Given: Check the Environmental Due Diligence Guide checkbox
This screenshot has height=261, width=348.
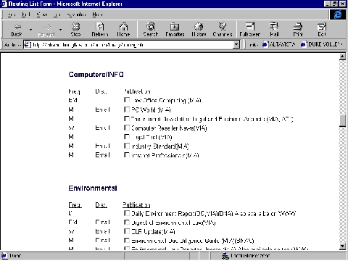Looking at the screenshot, I should pyautogui.click(x=127, y=240).
